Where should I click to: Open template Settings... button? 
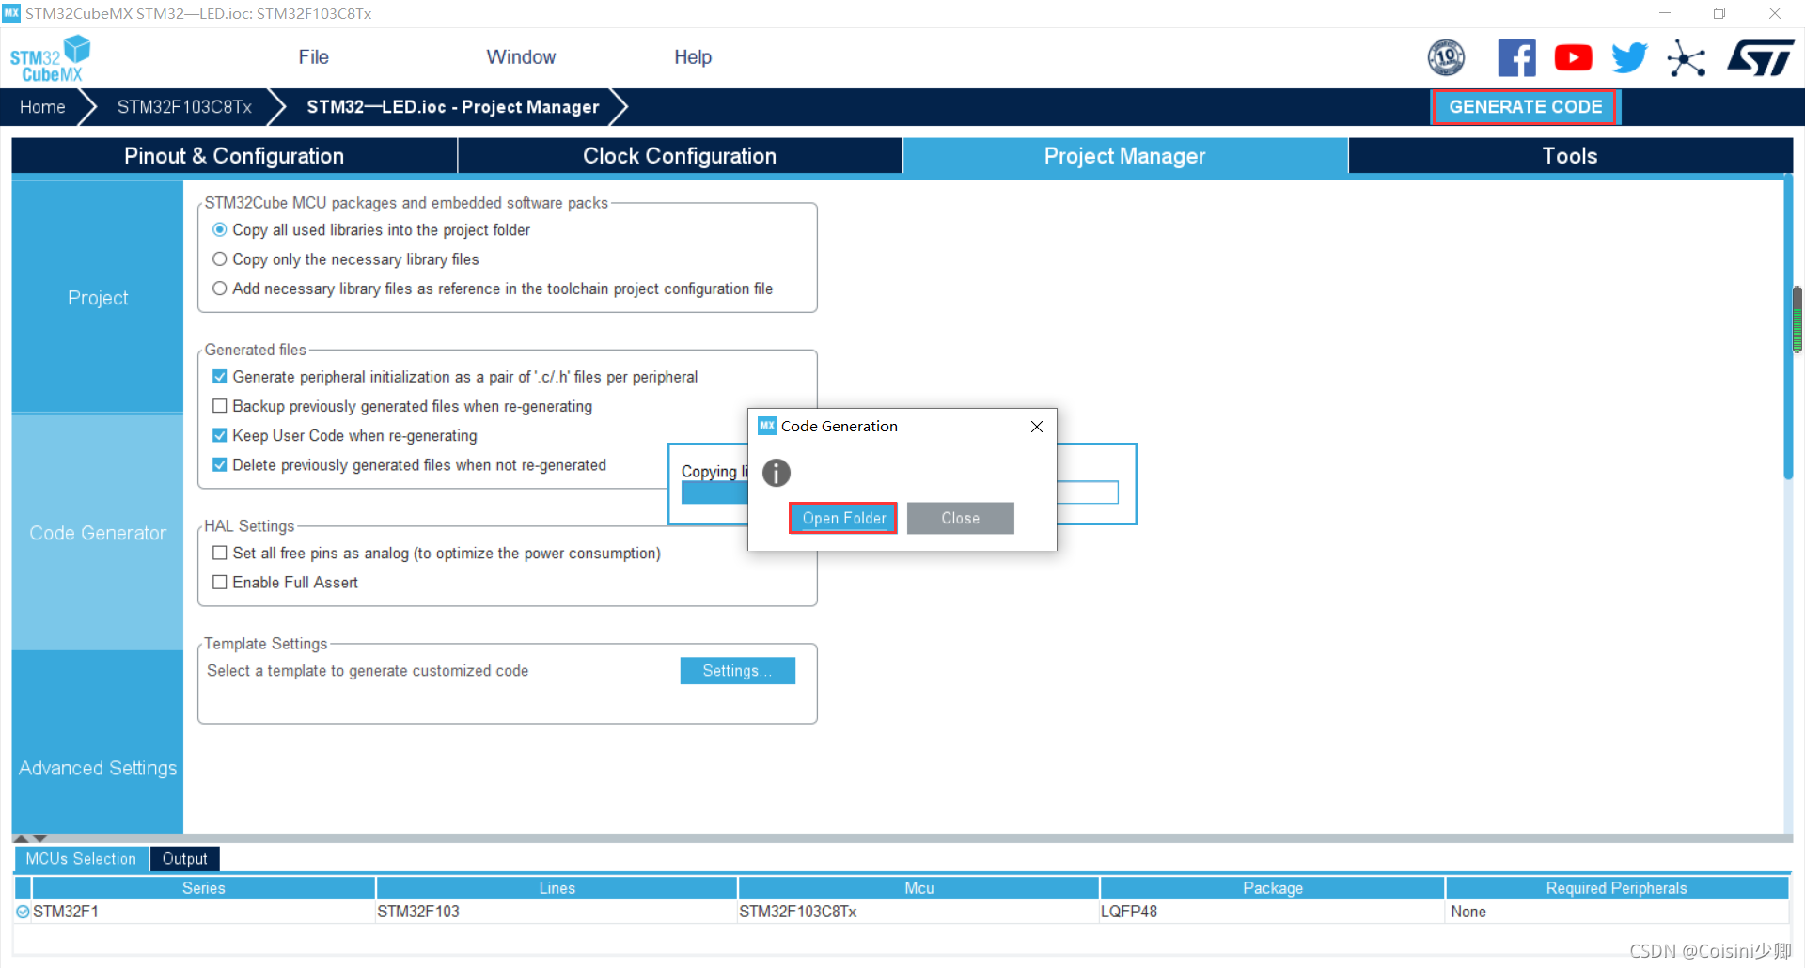tap(737, 671)
